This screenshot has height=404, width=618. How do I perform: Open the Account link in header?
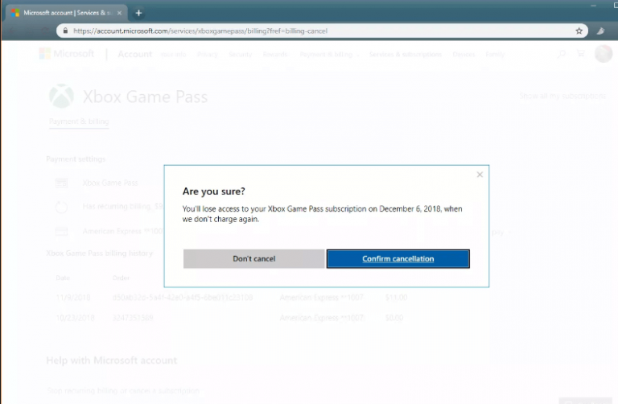click(135, 54)
